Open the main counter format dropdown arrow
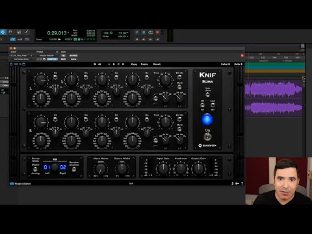 coord(68,33)
